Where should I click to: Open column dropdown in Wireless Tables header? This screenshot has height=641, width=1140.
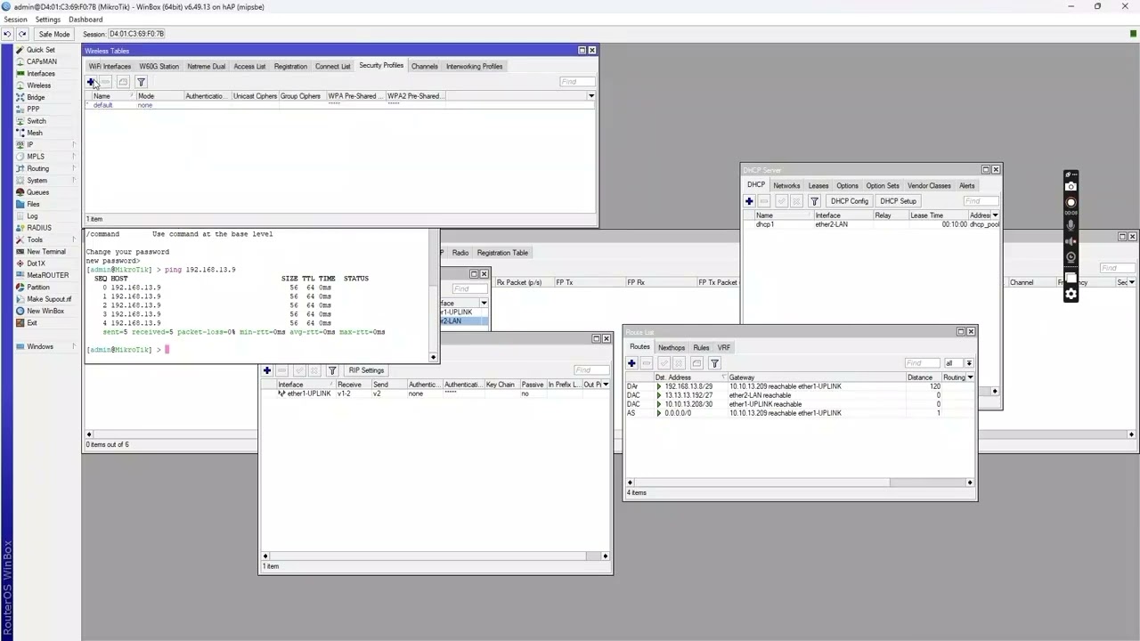coord(590,96)
